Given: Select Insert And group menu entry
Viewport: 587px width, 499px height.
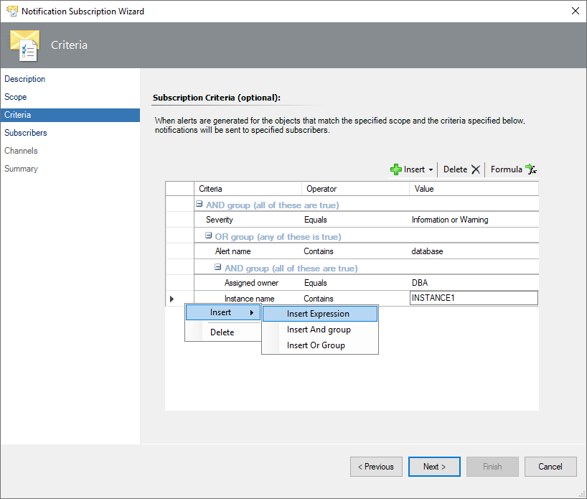Looking at the screenshot, I should (x=318, y=329).
